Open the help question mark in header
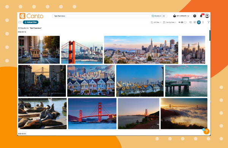This screenshot has height=148, width=228. click(195, 16)
